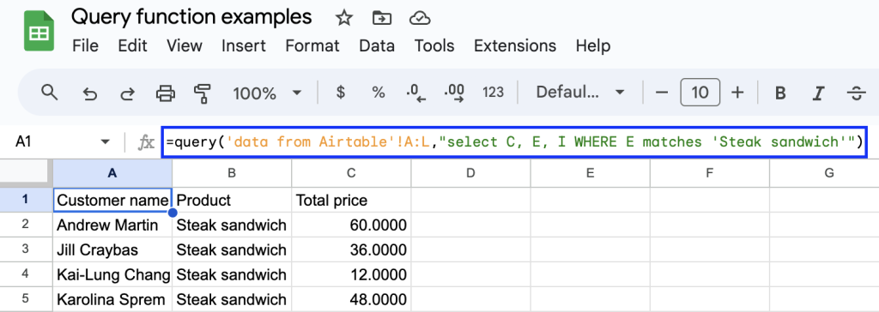Open the Insert menu
879x312 pixels.
(x=244, y=46)
